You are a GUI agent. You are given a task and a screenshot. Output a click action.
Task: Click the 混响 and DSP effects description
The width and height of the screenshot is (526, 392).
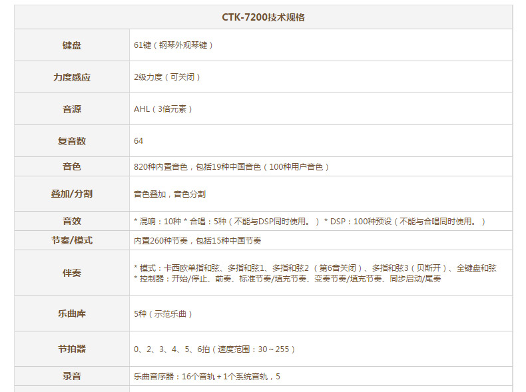310,222
